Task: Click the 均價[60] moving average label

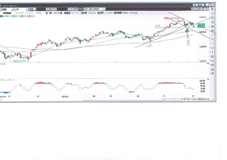Action: tap(22, 16)
